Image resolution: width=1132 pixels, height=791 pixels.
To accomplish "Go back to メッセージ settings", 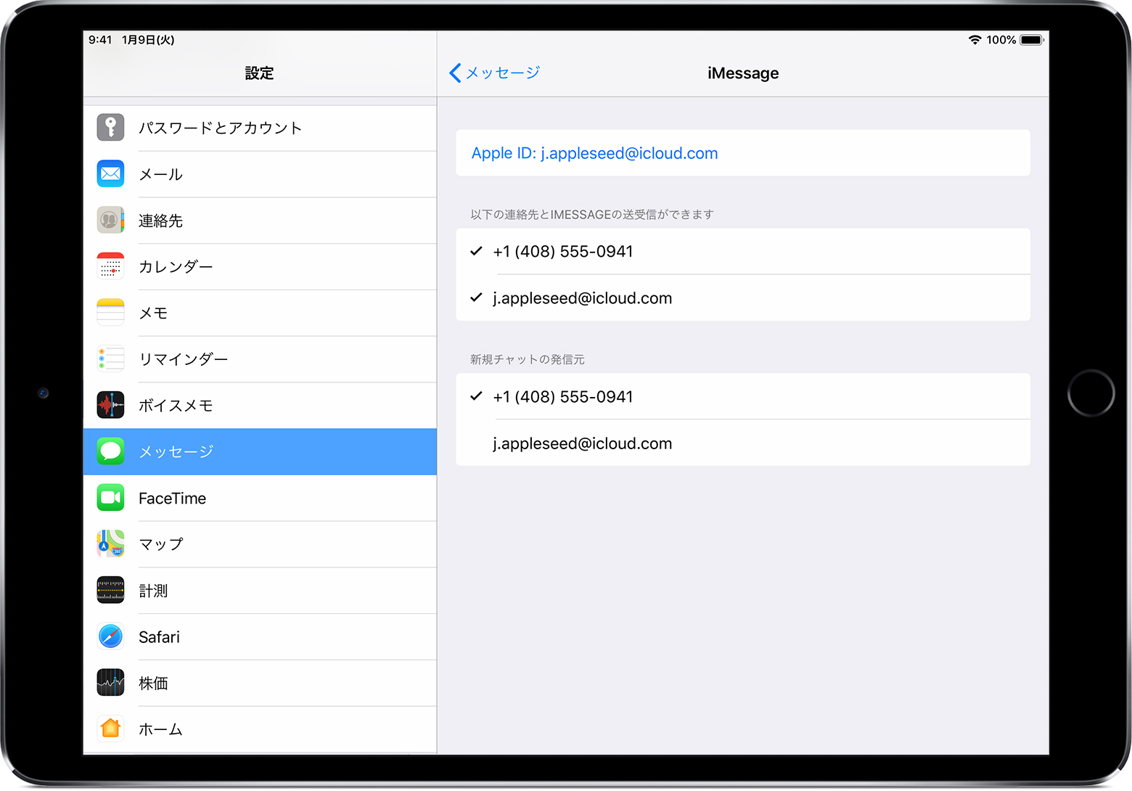I will [x=494, y=73].
